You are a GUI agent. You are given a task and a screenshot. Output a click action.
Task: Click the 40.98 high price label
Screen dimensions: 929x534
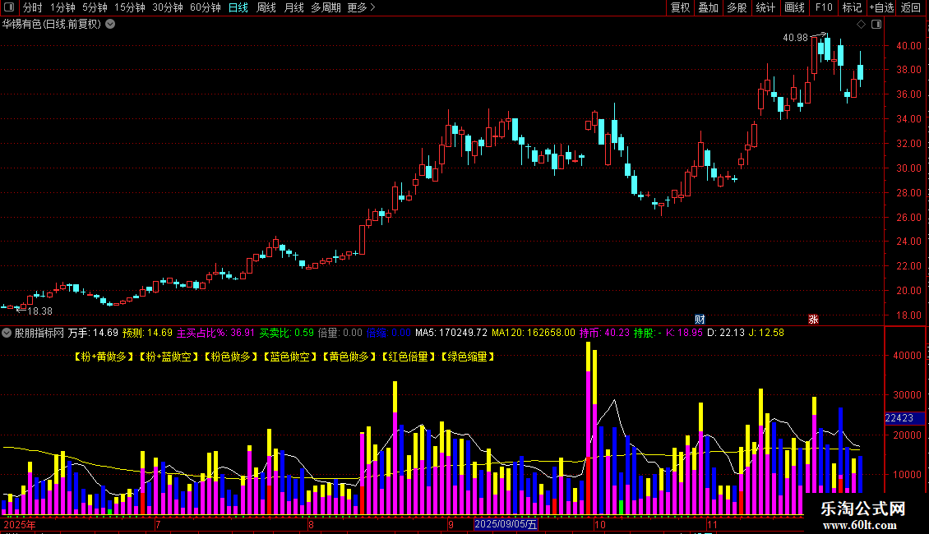click(795, 38)
